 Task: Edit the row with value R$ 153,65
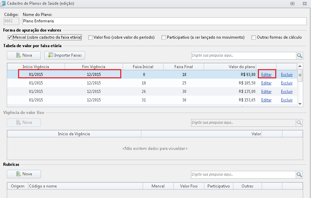[266, 100]
